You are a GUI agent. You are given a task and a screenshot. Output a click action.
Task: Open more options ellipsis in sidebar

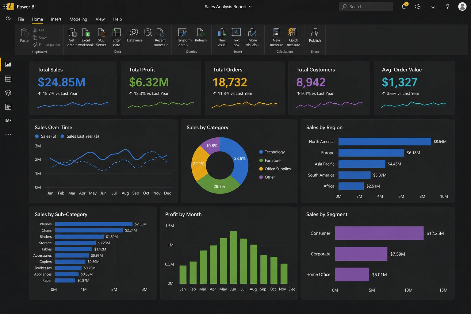click(x=8, y=134)
